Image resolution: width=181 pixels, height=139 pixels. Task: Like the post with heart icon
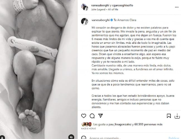click(84, 116)
